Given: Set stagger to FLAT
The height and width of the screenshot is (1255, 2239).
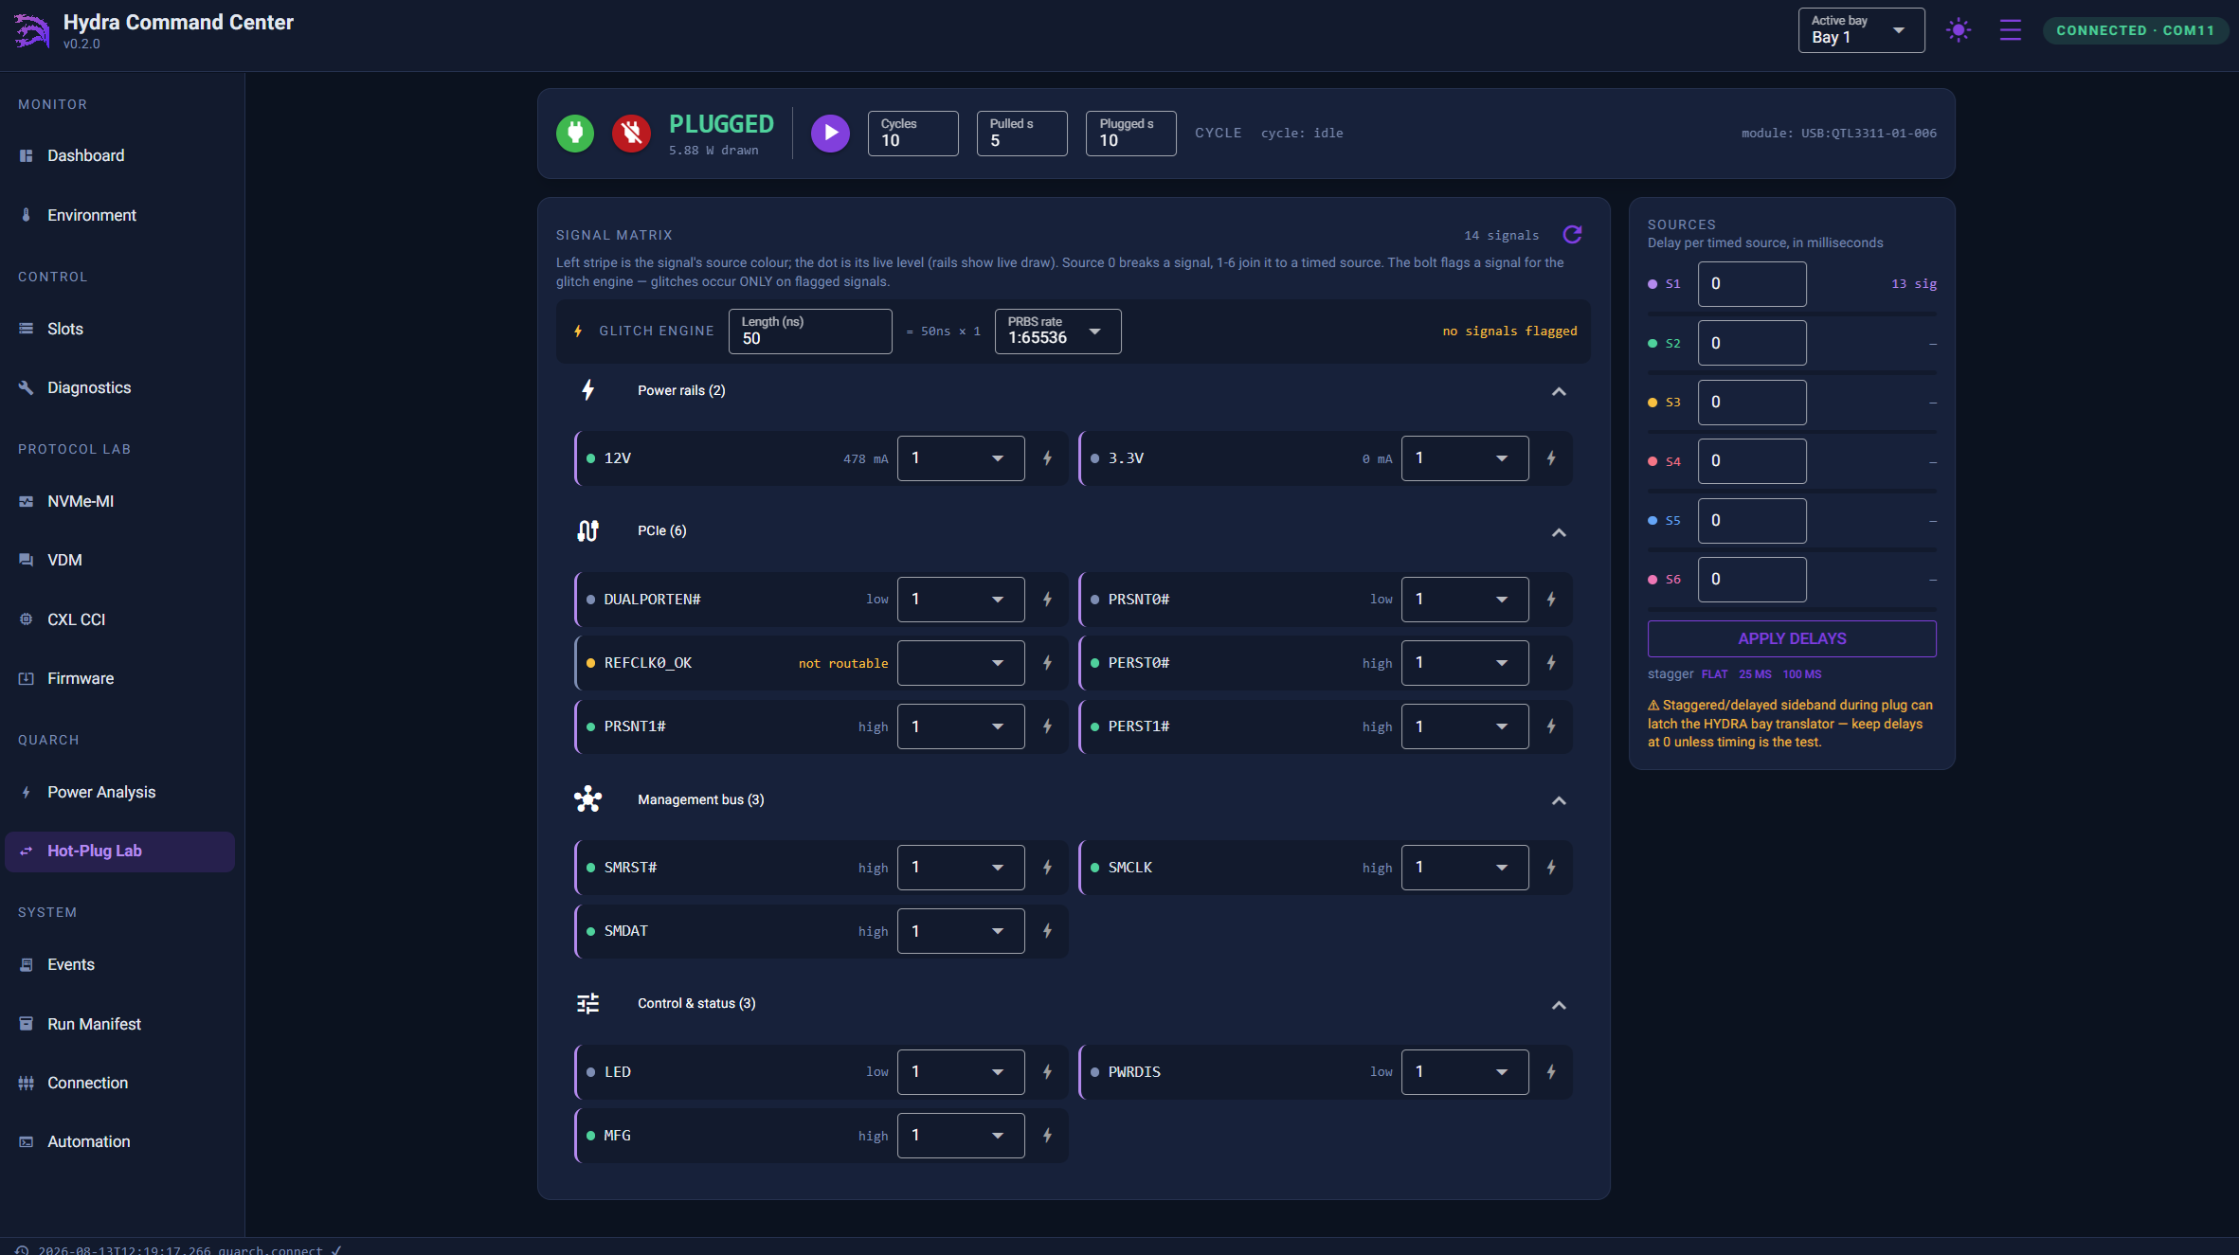Looking at the screenshot, I should (x=1714, y=674).
